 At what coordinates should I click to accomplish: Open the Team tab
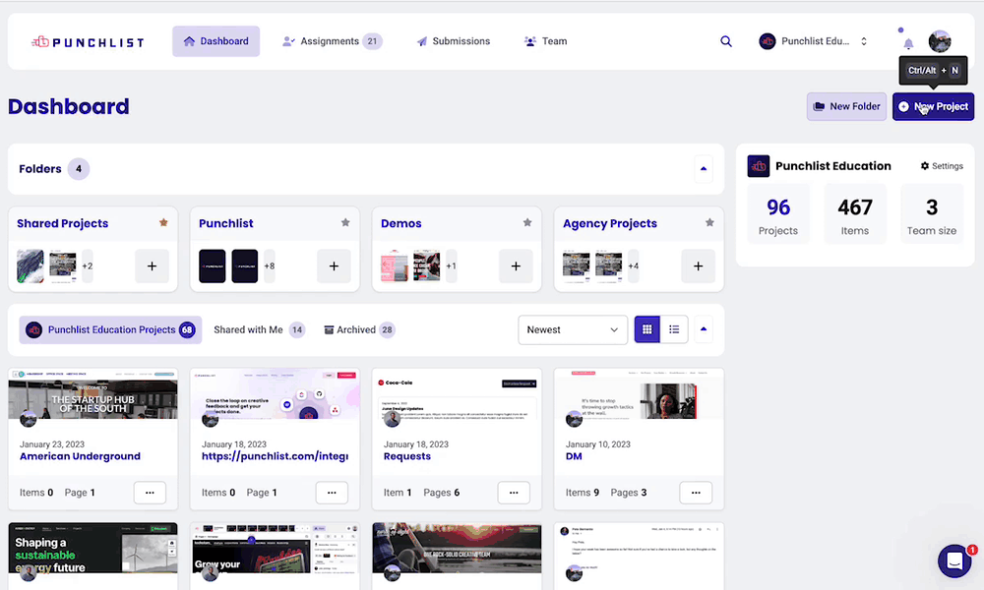click(545, 41)
